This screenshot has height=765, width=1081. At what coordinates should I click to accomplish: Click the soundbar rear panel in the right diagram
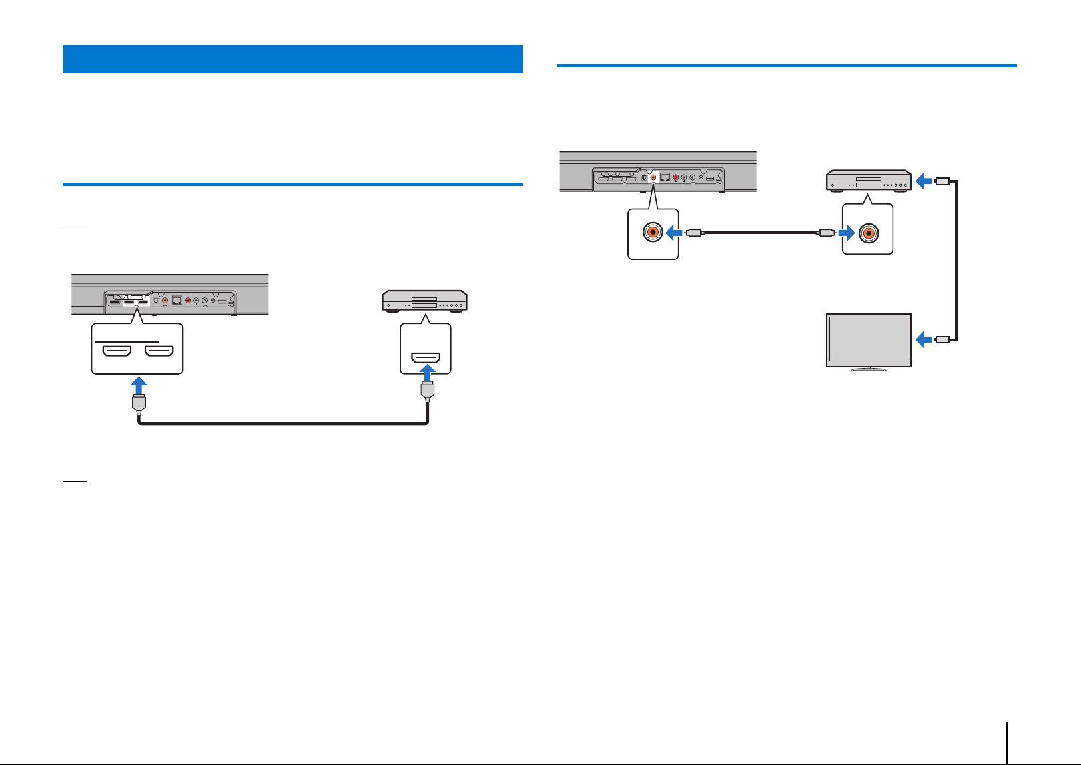point(658,172)
